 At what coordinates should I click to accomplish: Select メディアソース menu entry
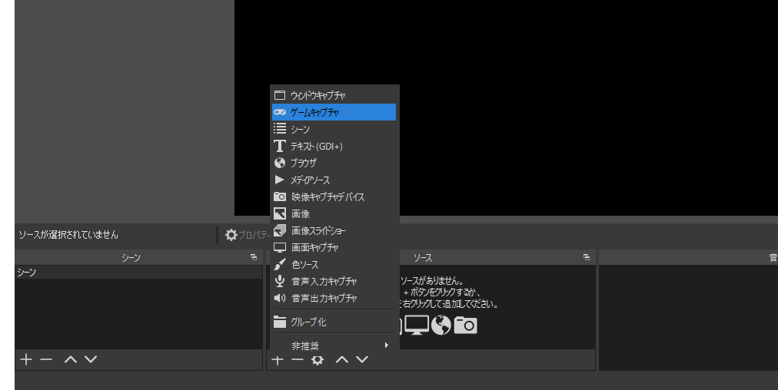[x=334, y=180]
